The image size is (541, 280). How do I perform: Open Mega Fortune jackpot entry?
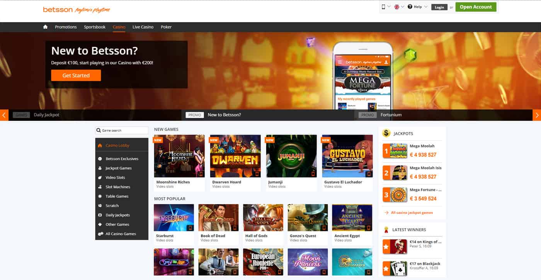click(x=413, y=195)
